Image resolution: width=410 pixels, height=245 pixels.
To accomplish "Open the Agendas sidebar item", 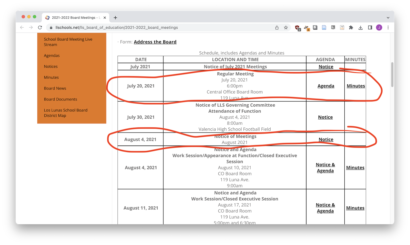I will [x=52, y=55].
